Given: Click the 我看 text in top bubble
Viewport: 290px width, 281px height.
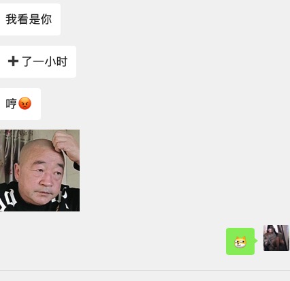Looking at the screenshot, I should coord(17,19).
